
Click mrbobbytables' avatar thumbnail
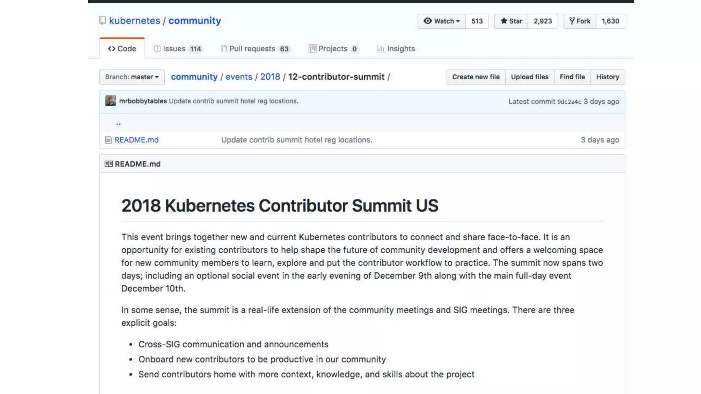[x=110, y=101]
